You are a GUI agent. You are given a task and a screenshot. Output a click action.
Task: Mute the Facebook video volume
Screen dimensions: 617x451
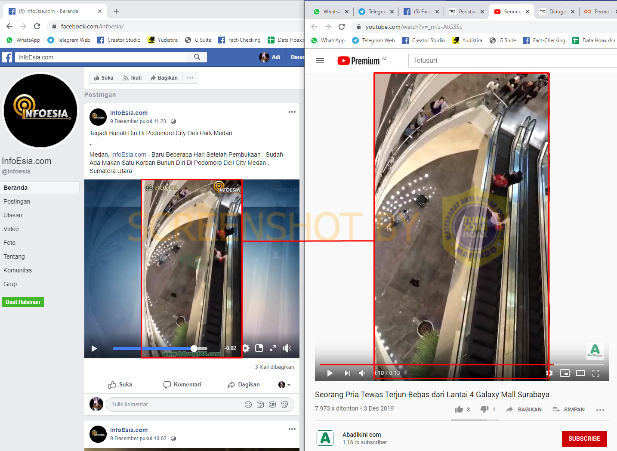(287, 348)
